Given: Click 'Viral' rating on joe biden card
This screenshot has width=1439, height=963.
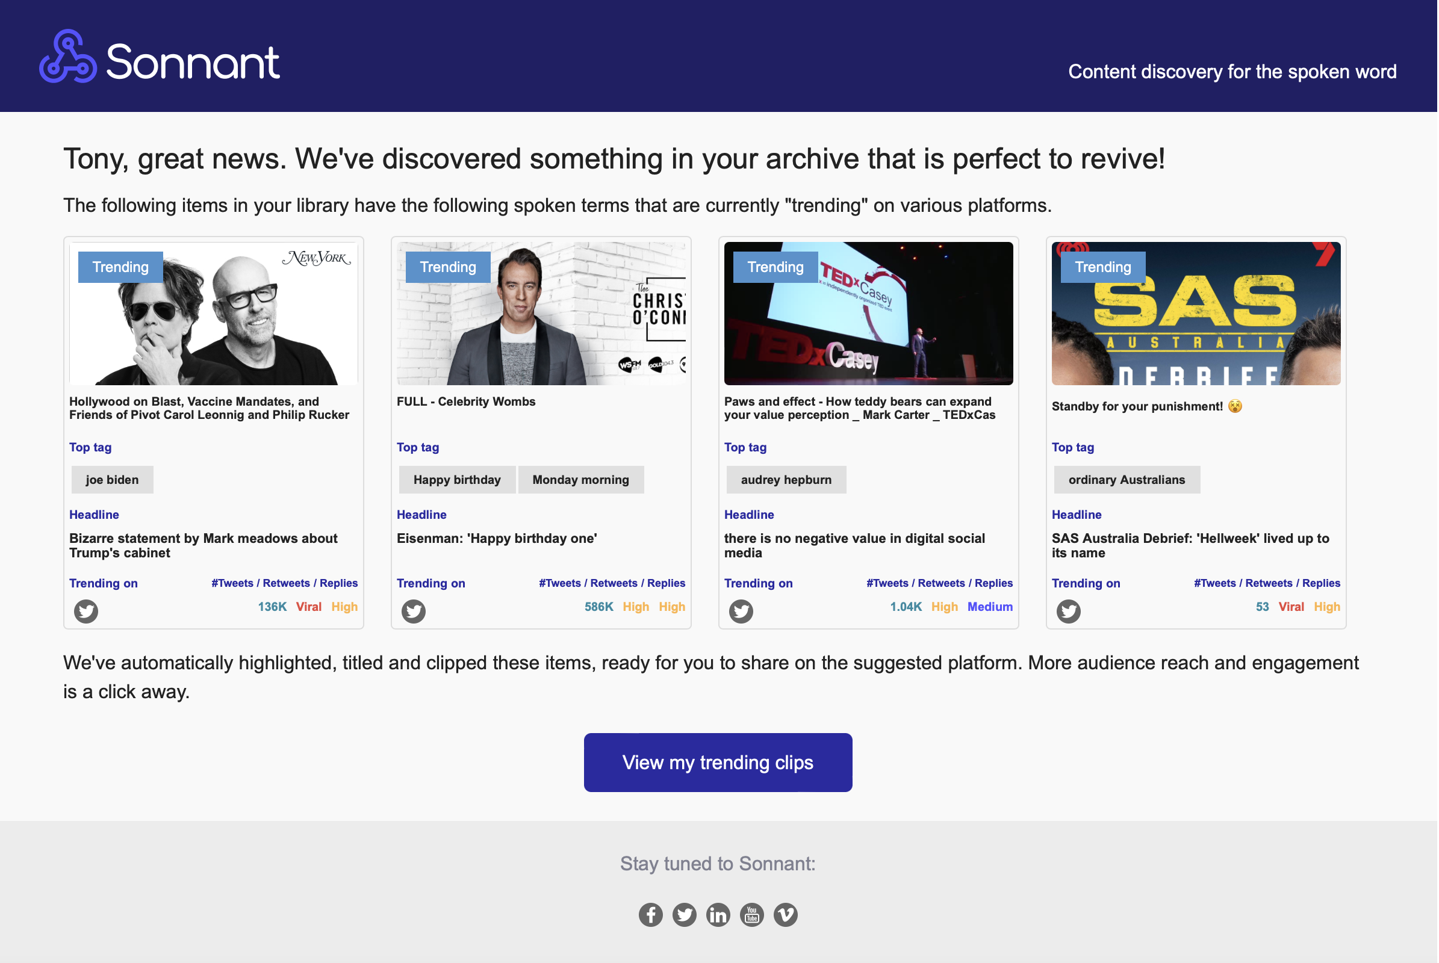Looking at the screenshot, I should (309, 607).
